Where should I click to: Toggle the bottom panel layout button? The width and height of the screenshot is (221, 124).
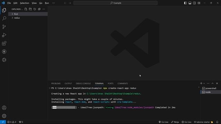click(x=190, y=3)
